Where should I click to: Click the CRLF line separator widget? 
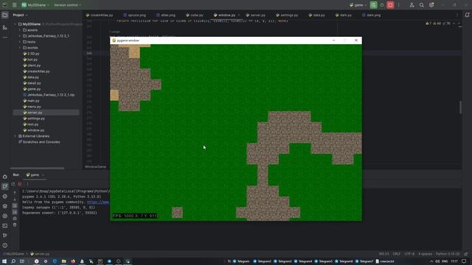coord(397,254)
